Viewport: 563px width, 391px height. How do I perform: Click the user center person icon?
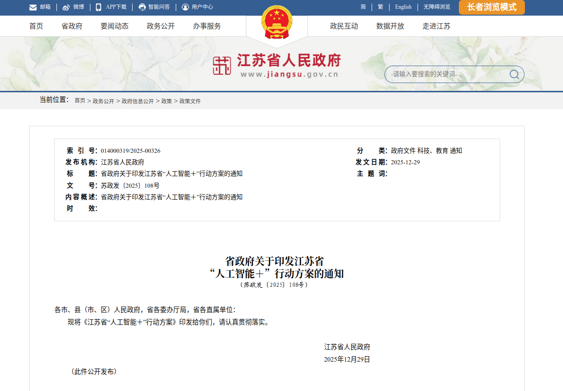(x=185, y=7)
